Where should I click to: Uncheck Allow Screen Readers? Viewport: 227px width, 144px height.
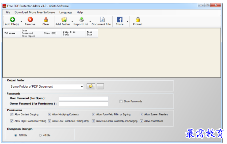(x=142, y=114)
